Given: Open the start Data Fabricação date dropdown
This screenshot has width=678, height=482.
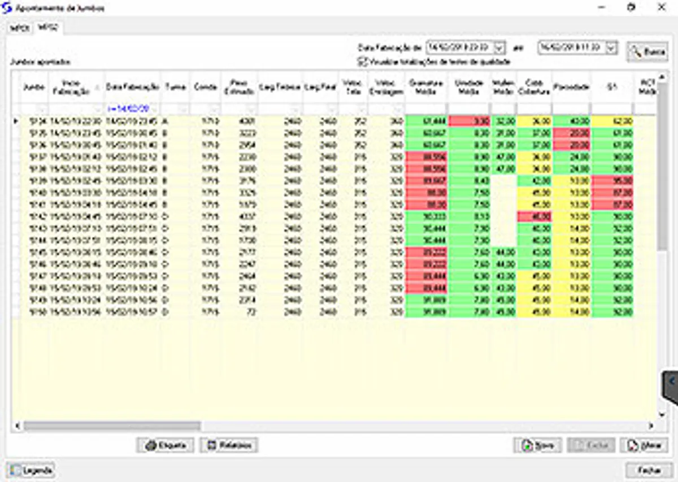Looking at the screenshot, I should pos(499,47).
